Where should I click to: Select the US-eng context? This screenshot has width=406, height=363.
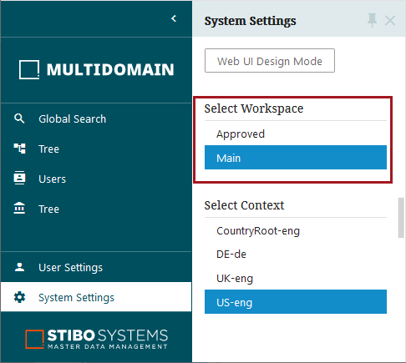pyautogui.click(x=296, y=302)
